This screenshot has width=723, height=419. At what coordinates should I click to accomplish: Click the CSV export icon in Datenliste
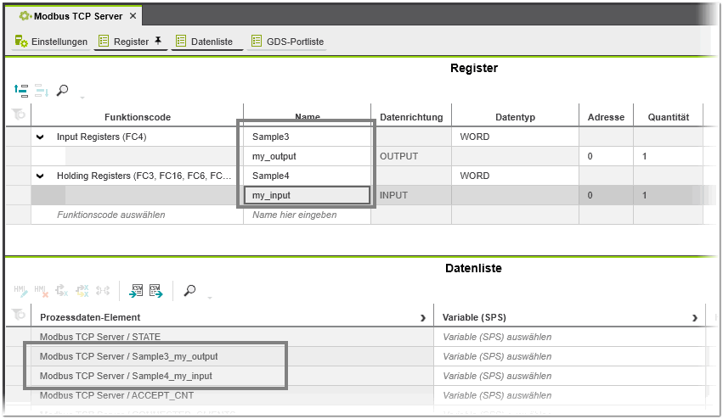(x=155, y=291)
